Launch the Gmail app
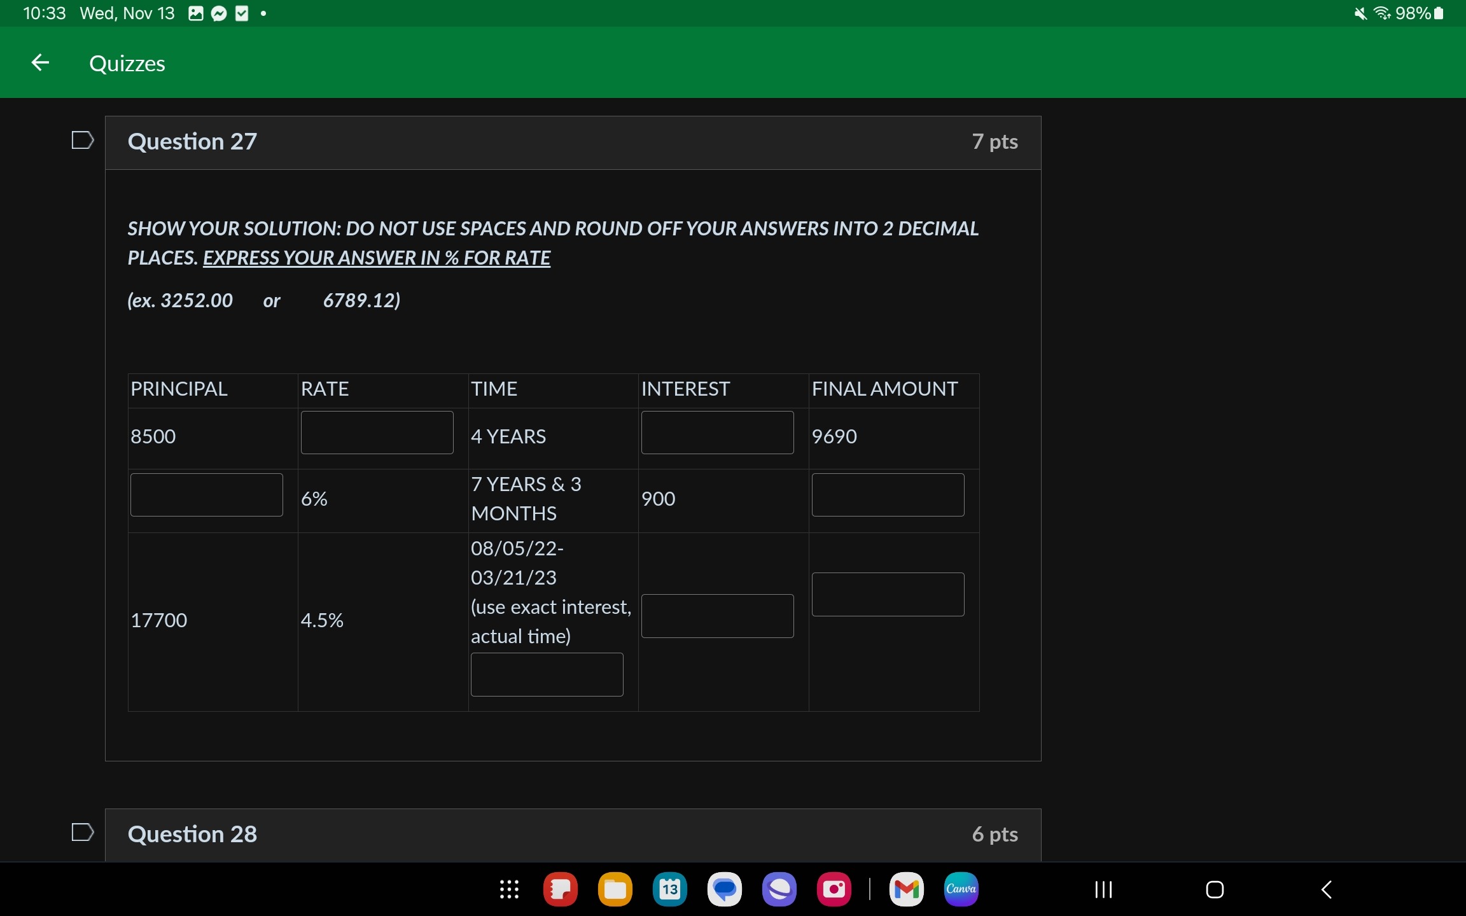Image resolution: width=1466 pixels, height=916 pixels. click(x=906, y=889)
